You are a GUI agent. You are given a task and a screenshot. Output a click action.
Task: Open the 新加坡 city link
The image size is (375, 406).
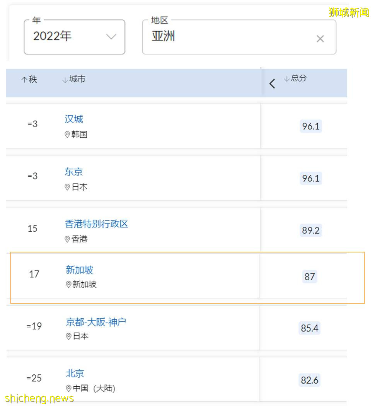click(x=80, y=270)
